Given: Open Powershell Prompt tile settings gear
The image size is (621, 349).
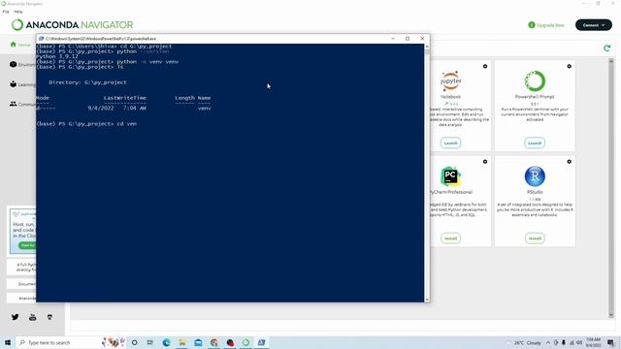Looking at the screenshot, I should (x=569, y=67).
